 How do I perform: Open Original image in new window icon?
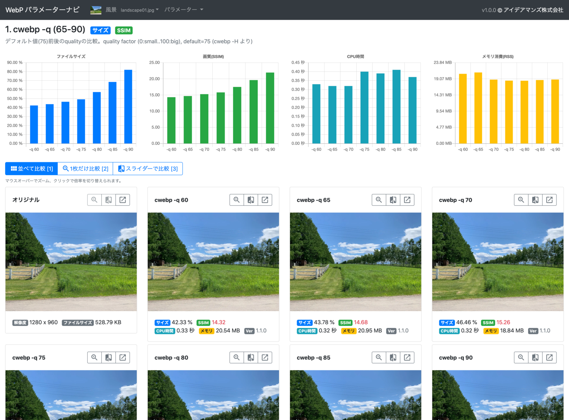[123, 200]
